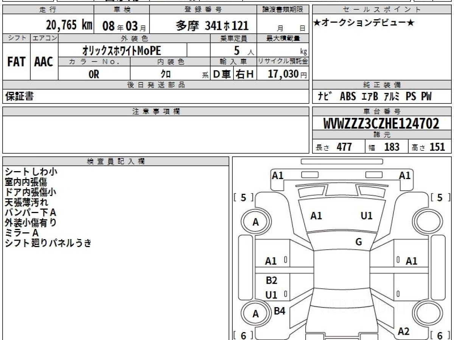This screenshot has width=454, height=340.
Task: Select the FAT shift value
Action: tap(16, 62)
